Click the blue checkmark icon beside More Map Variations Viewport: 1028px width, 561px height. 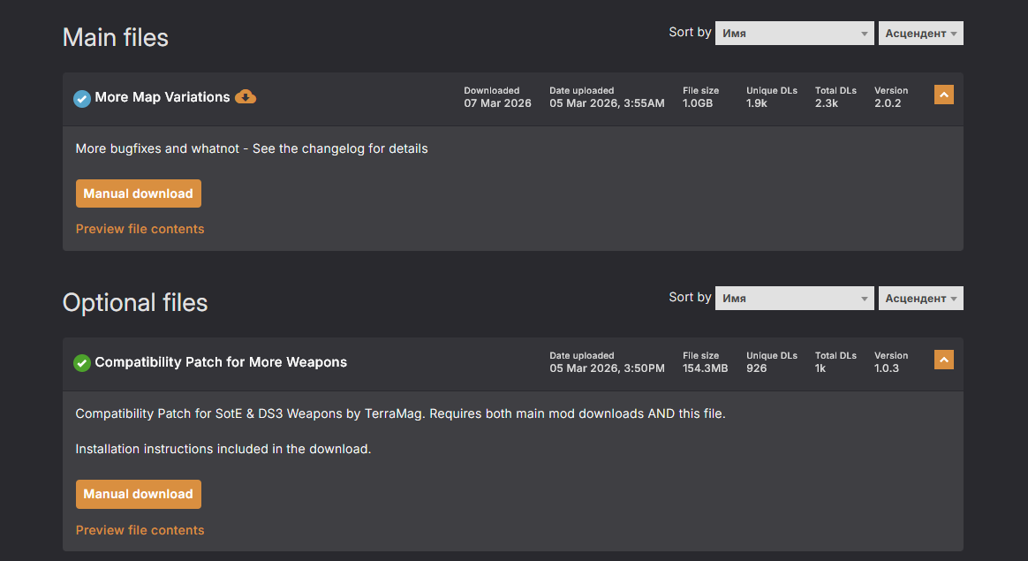point(82,98)
